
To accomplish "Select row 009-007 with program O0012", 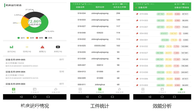I will [100, 65].
